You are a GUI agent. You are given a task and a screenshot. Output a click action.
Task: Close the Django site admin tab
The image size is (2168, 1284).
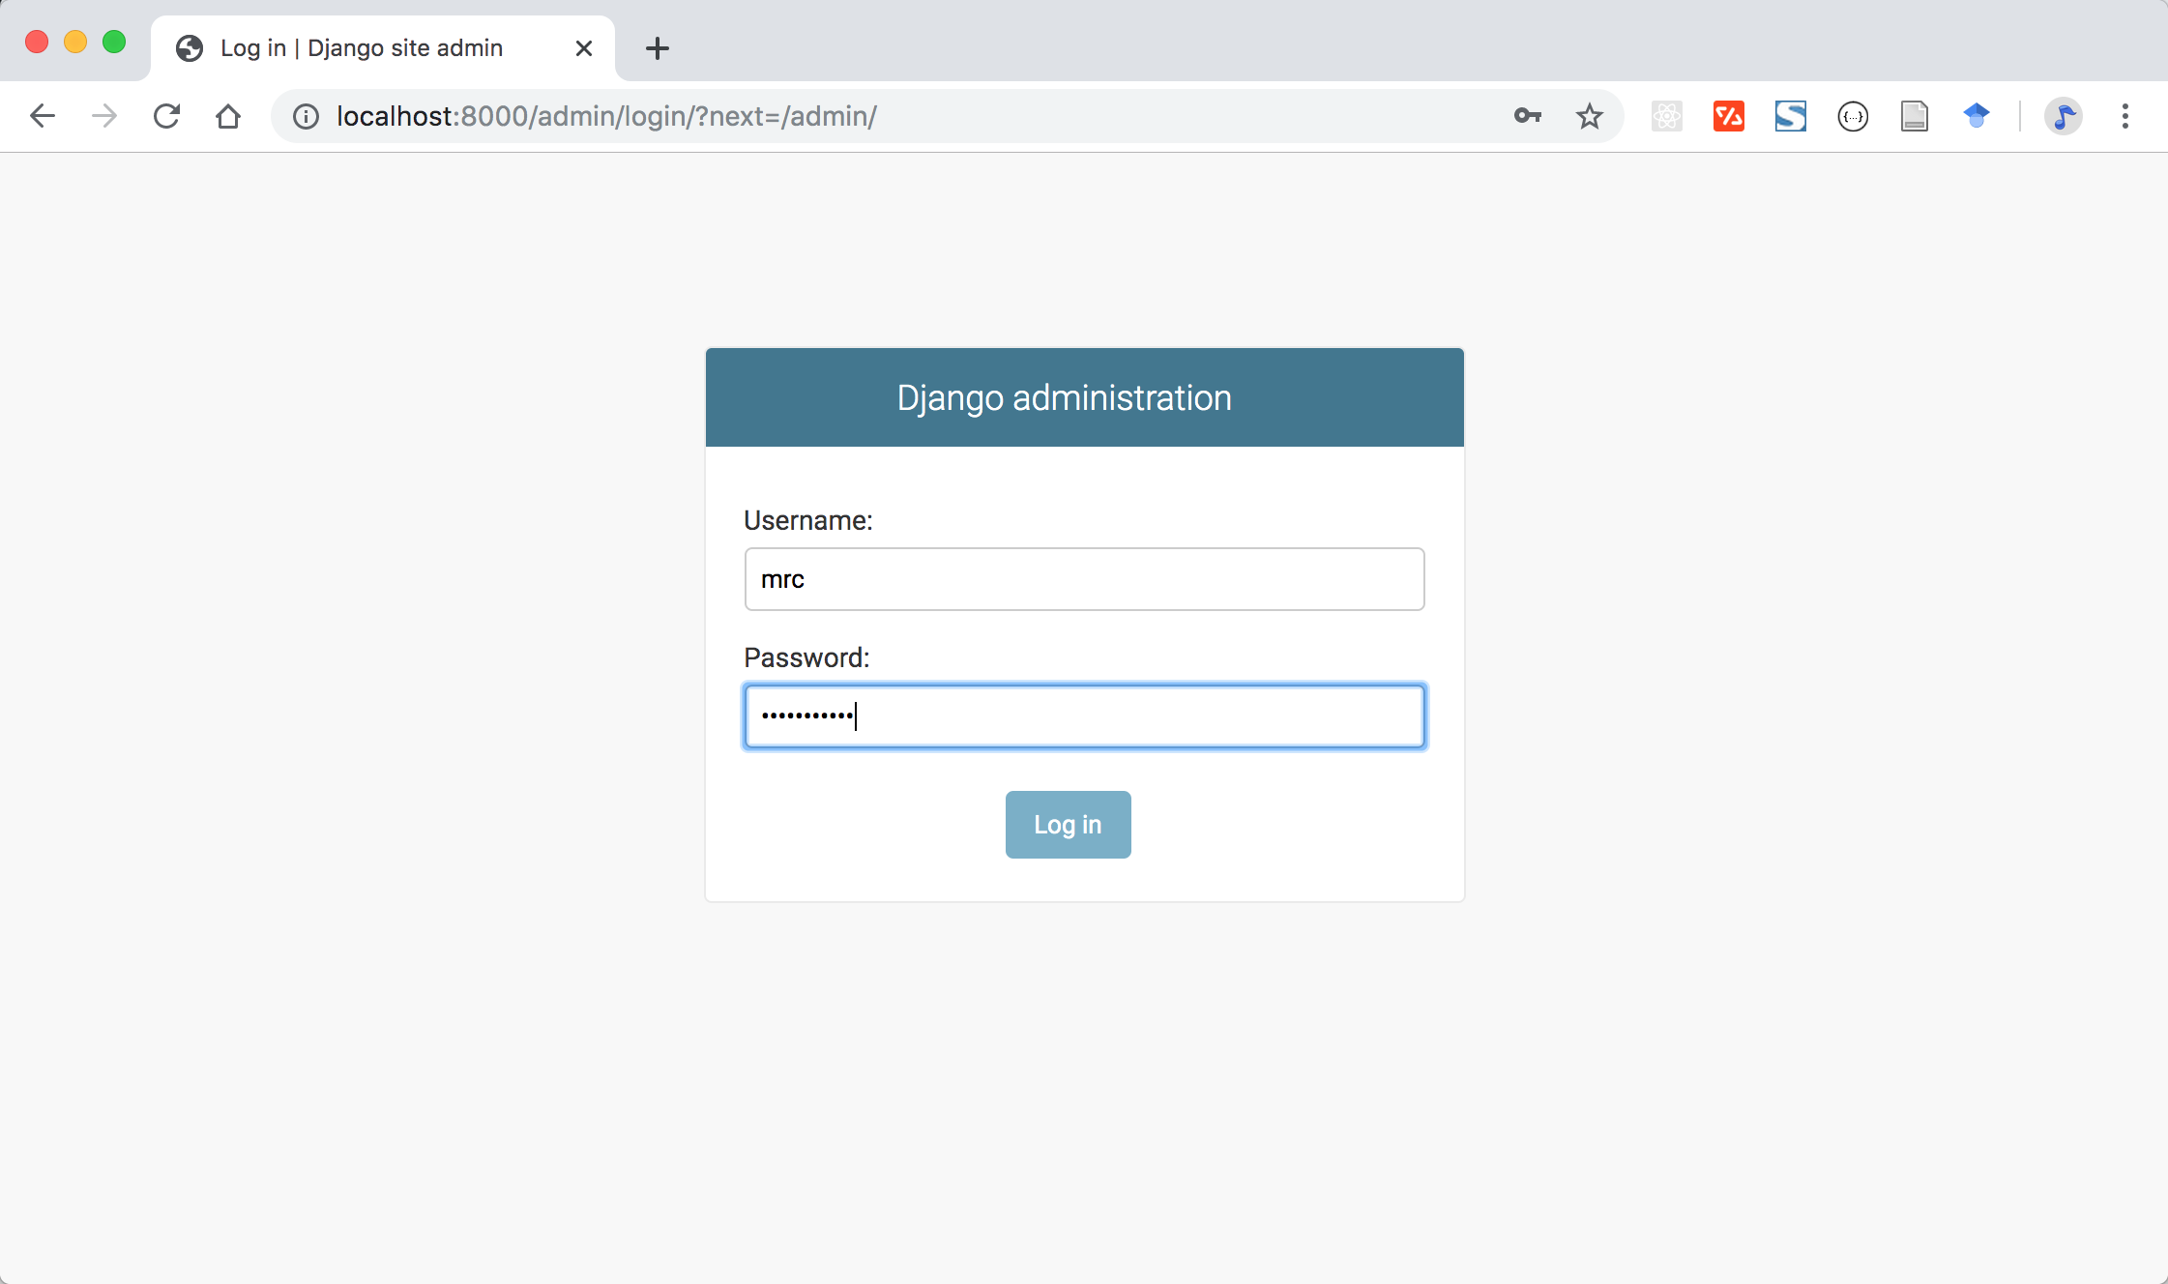[583, 48]
